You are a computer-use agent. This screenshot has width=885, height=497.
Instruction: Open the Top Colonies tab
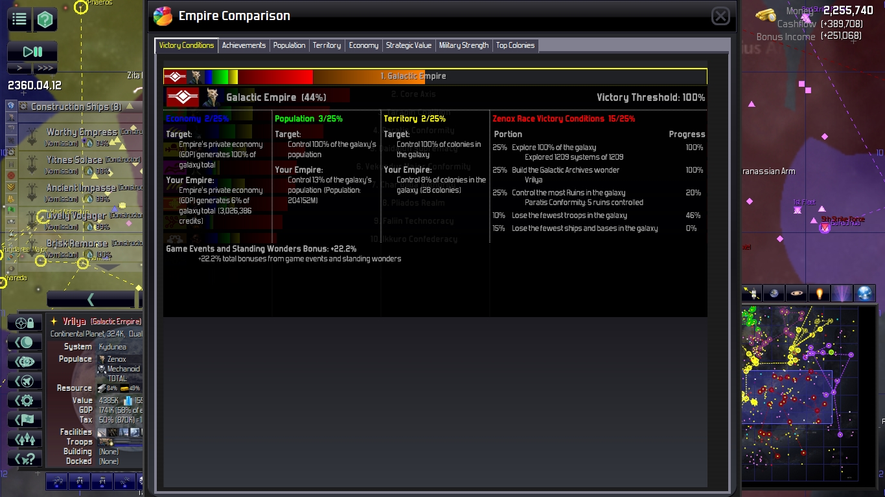515,45
